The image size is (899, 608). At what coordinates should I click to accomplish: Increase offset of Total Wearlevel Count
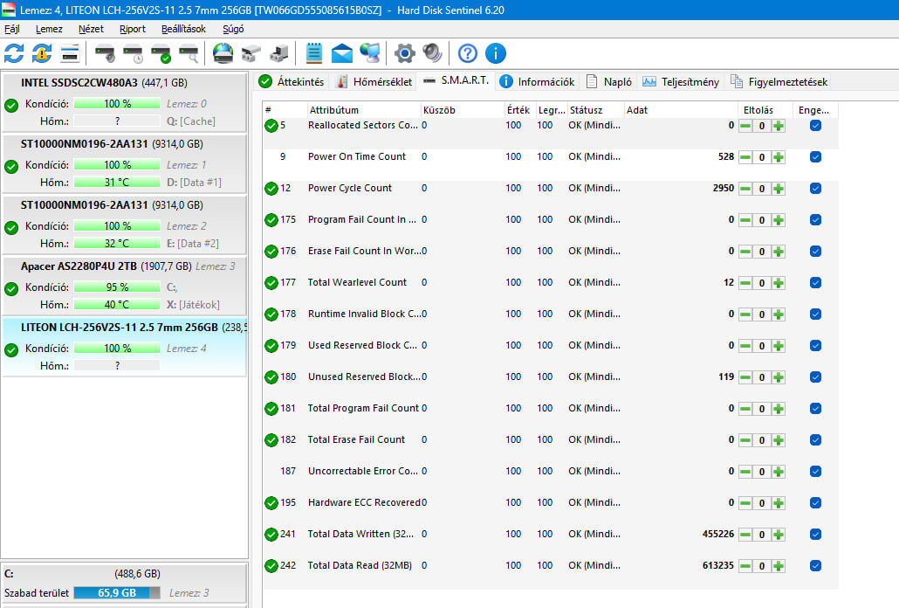click(778, 283)
